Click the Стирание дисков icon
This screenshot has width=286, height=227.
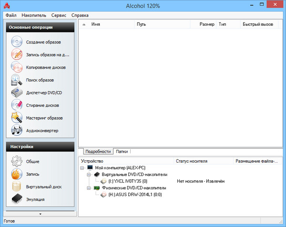(x=17, y=104)
